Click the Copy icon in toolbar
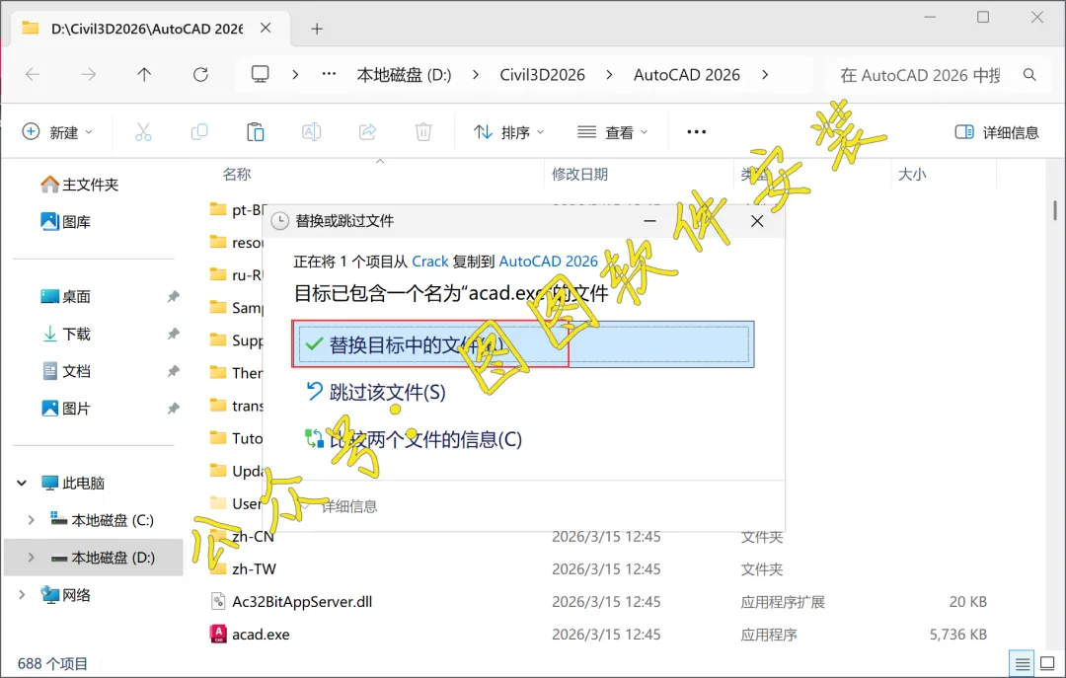 (199, 132)
